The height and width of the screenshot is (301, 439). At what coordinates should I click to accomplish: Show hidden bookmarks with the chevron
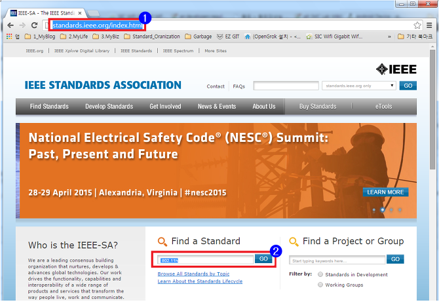click(389, 37)
